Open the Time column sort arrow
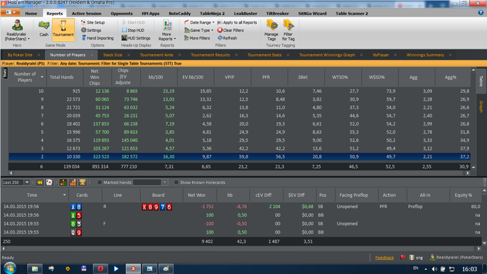This screenshot has height=274, width=487. pos(65,195)
